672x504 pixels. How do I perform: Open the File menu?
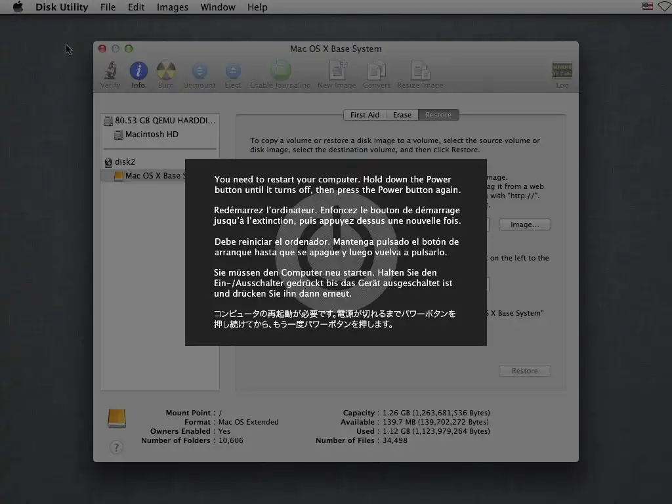[108, 7]
